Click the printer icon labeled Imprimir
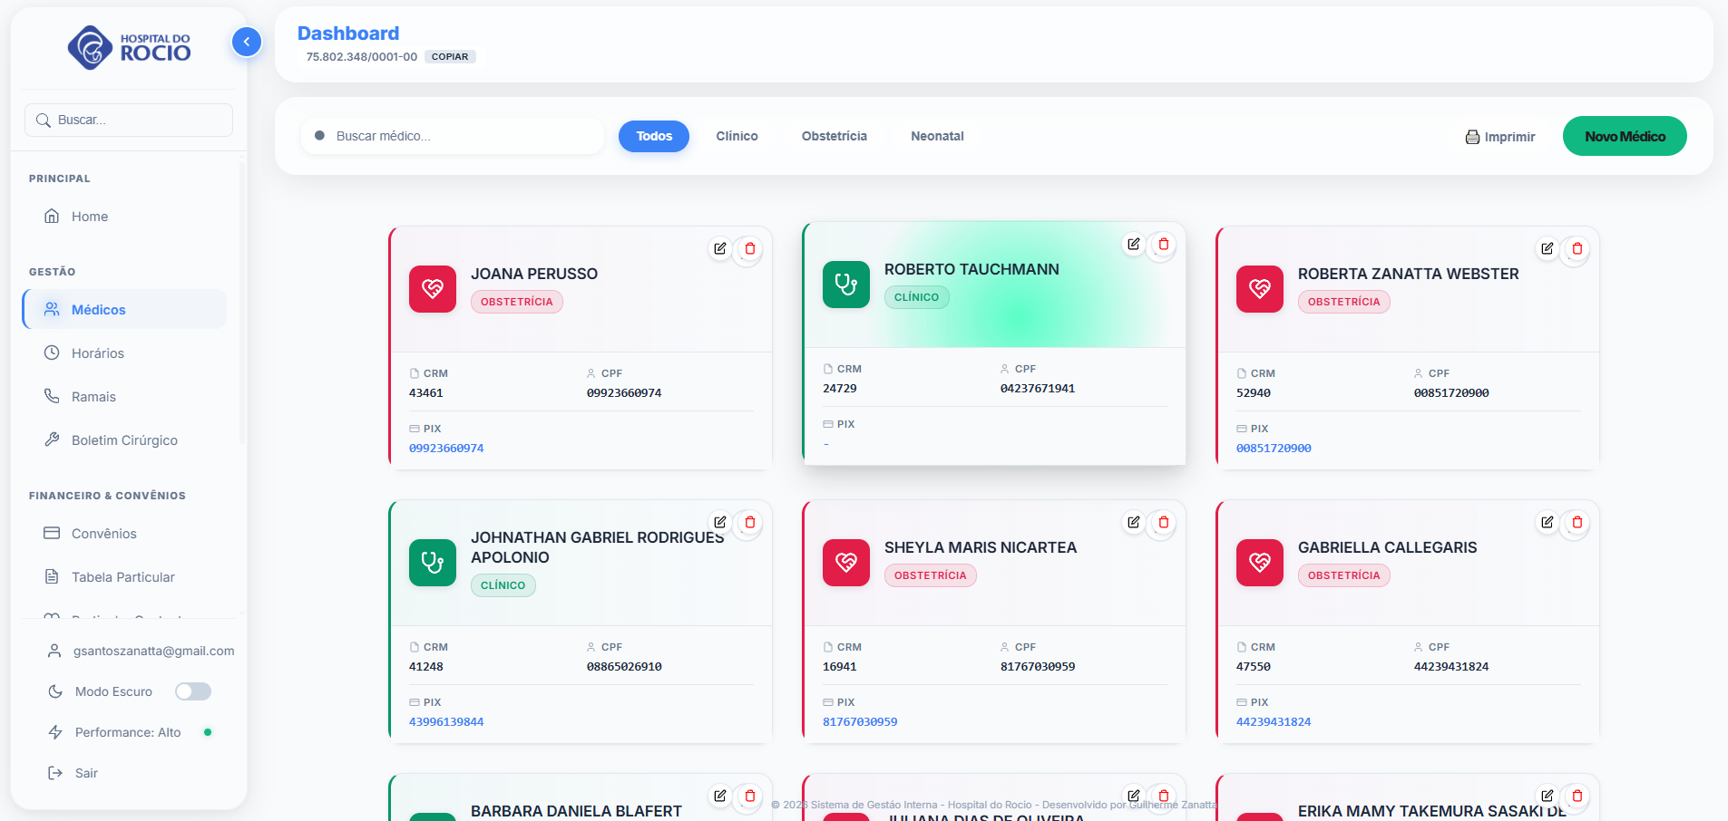This screenshot has height=821, width=1728. point(1472,137)
